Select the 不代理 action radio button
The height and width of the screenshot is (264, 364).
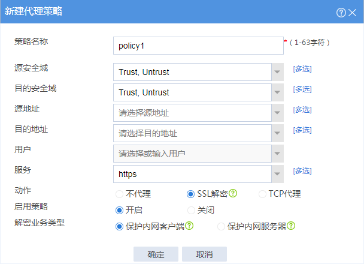click(x=119, y=194)
